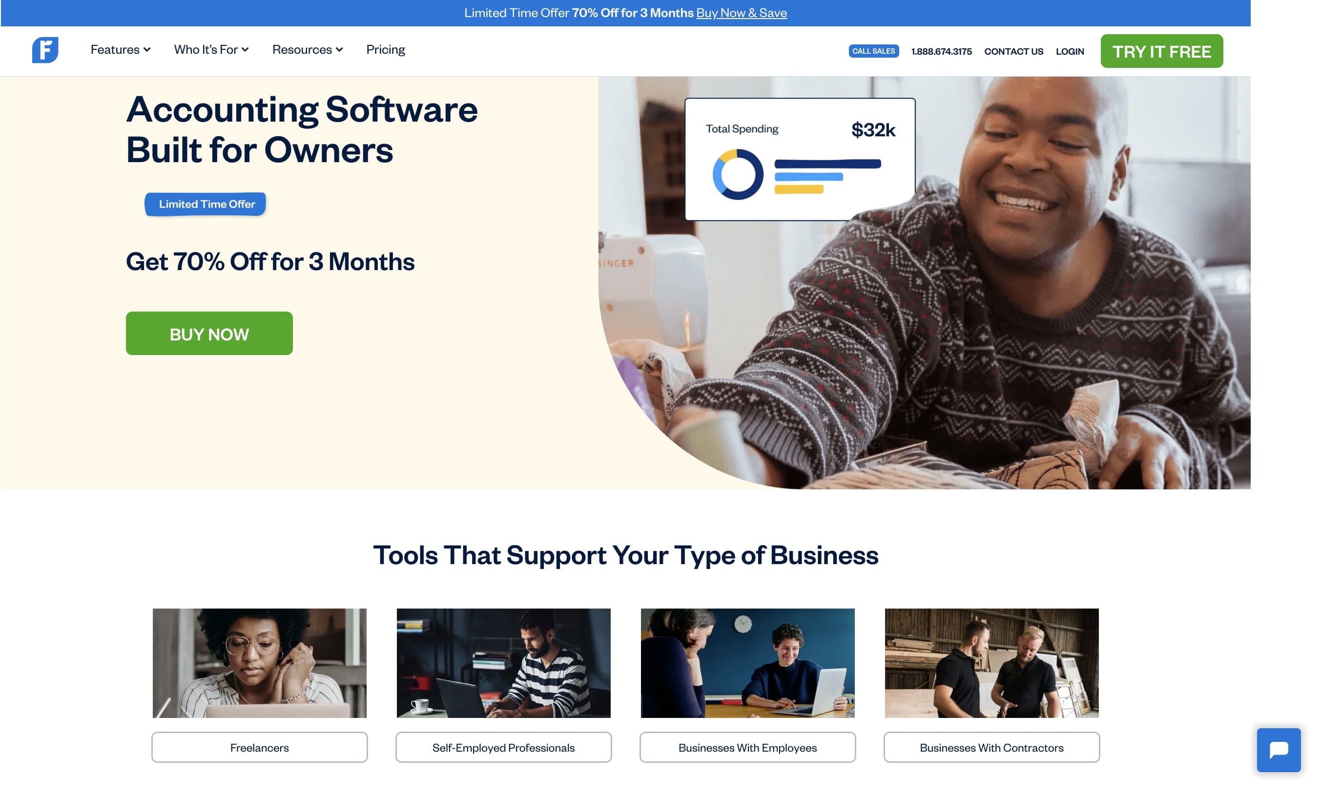Select Self-Employed Professionals business type

[x=503, y=747]
